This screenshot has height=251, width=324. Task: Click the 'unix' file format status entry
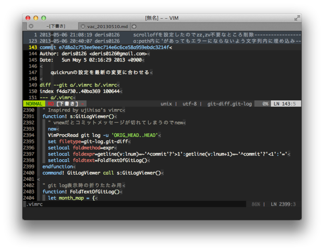click(x=166, y=104)
